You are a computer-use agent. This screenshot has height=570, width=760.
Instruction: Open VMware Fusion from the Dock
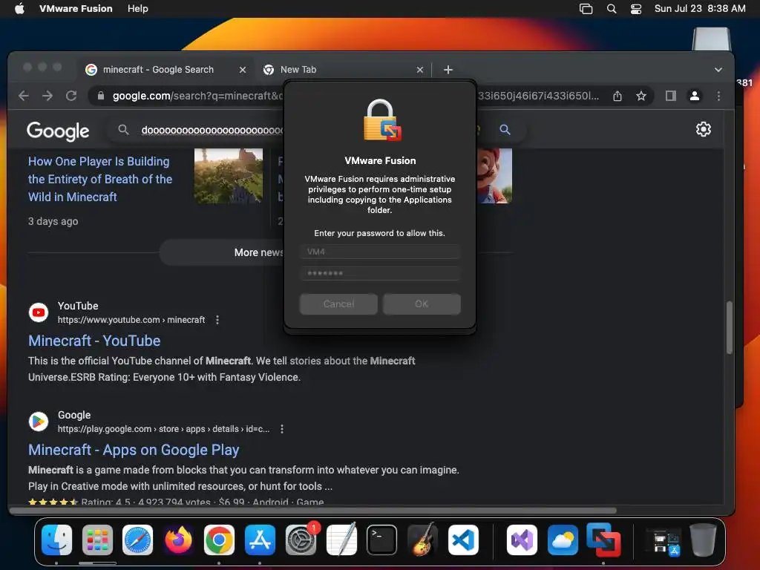click(x=603, y=540)
